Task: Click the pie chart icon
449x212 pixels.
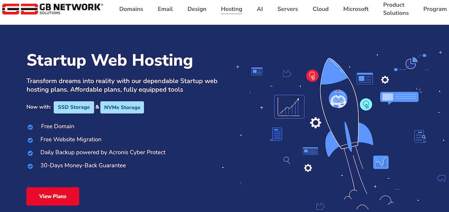Action: pos(411,63)
